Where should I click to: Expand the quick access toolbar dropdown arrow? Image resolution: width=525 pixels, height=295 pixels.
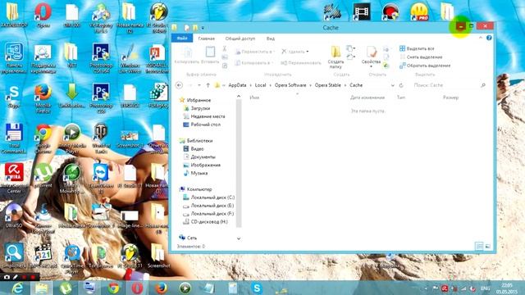[x=203, y=28]
